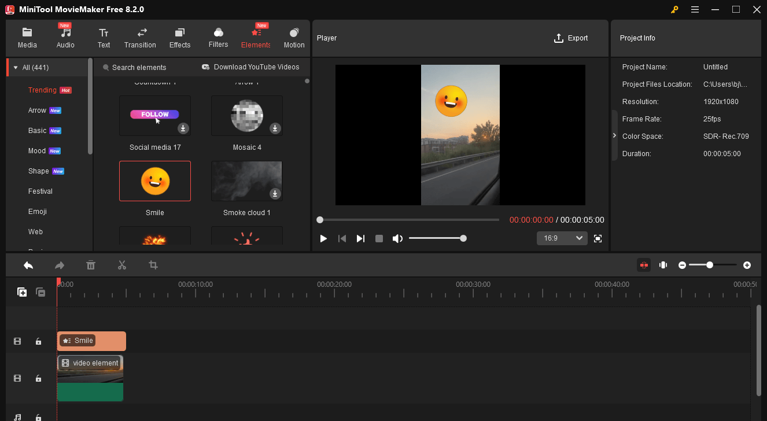This screenshot has width=767, height=421.
Task: Open the Text tab
Action: [x=104, y=38]
